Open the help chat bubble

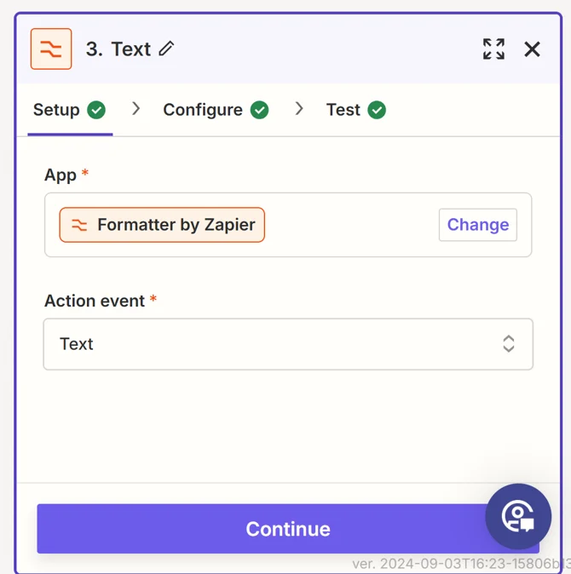tap(518, 516)
